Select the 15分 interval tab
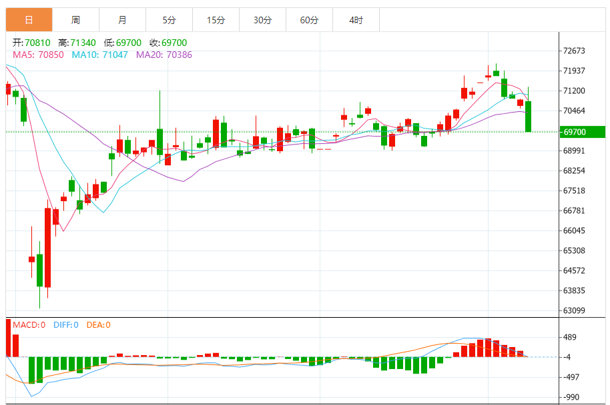Viewport: 610px width, 405px height. tap(216, 20)
